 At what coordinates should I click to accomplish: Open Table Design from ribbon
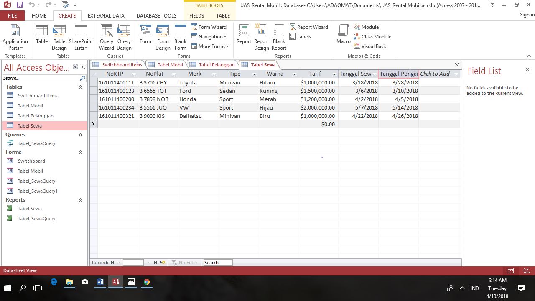(x=59, y=37)
